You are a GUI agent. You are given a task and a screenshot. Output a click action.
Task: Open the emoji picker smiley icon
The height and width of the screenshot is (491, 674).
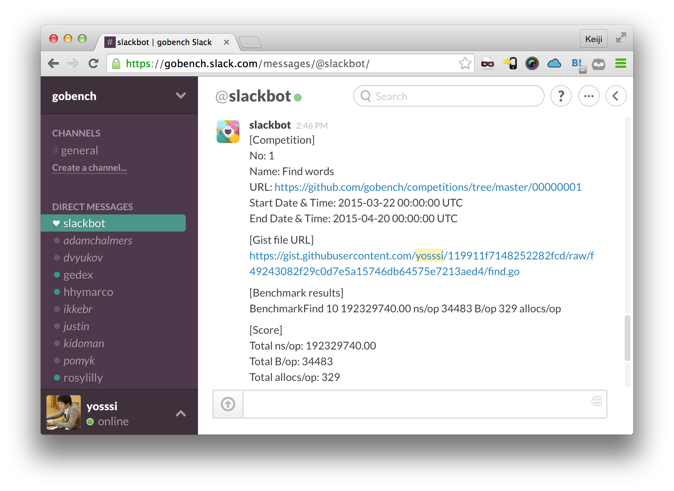(x=596, y=401)
